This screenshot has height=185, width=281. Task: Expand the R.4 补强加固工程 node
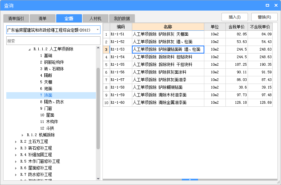(16, 155)
